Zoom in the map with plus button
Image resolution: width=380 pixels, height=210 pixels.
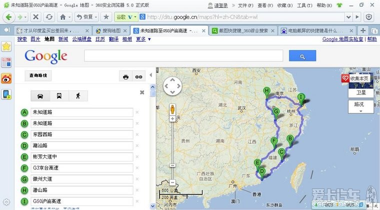(172, 118)
